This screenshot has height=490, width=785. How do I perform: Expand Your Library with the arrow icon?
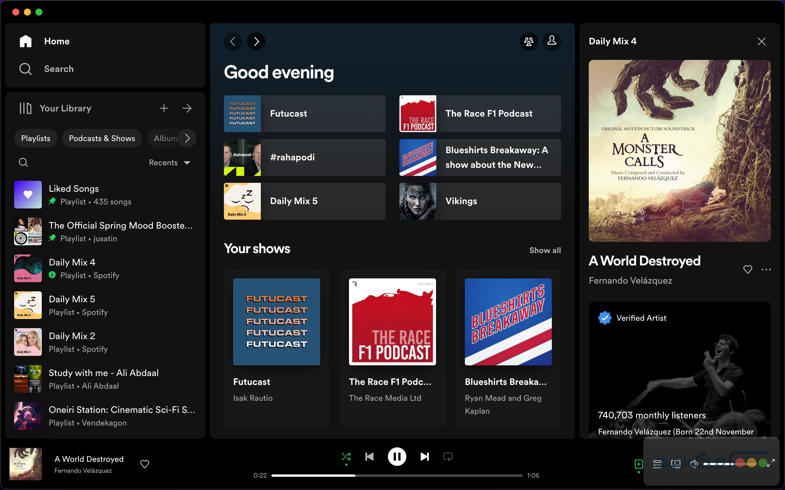(187, 108)
